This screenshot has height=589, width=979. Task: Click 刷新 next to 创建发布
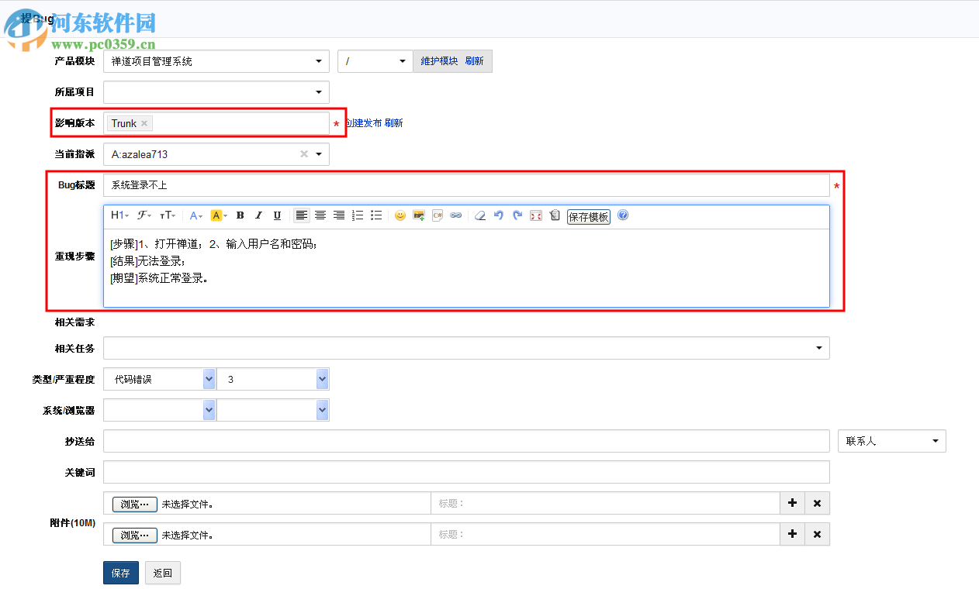(394, 123)
